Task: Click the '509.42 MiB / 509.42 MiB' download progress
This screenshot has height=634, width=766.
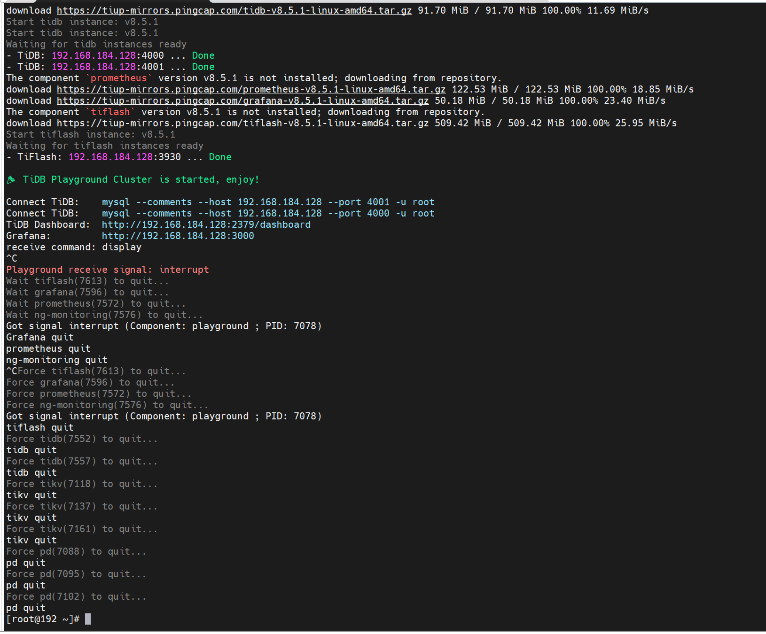Action: click(x=499, y=123)
